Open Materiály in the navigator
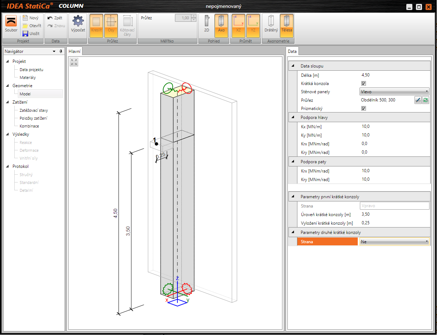The width and height of the screenshot is (437, 335). [x=27, y=77]
